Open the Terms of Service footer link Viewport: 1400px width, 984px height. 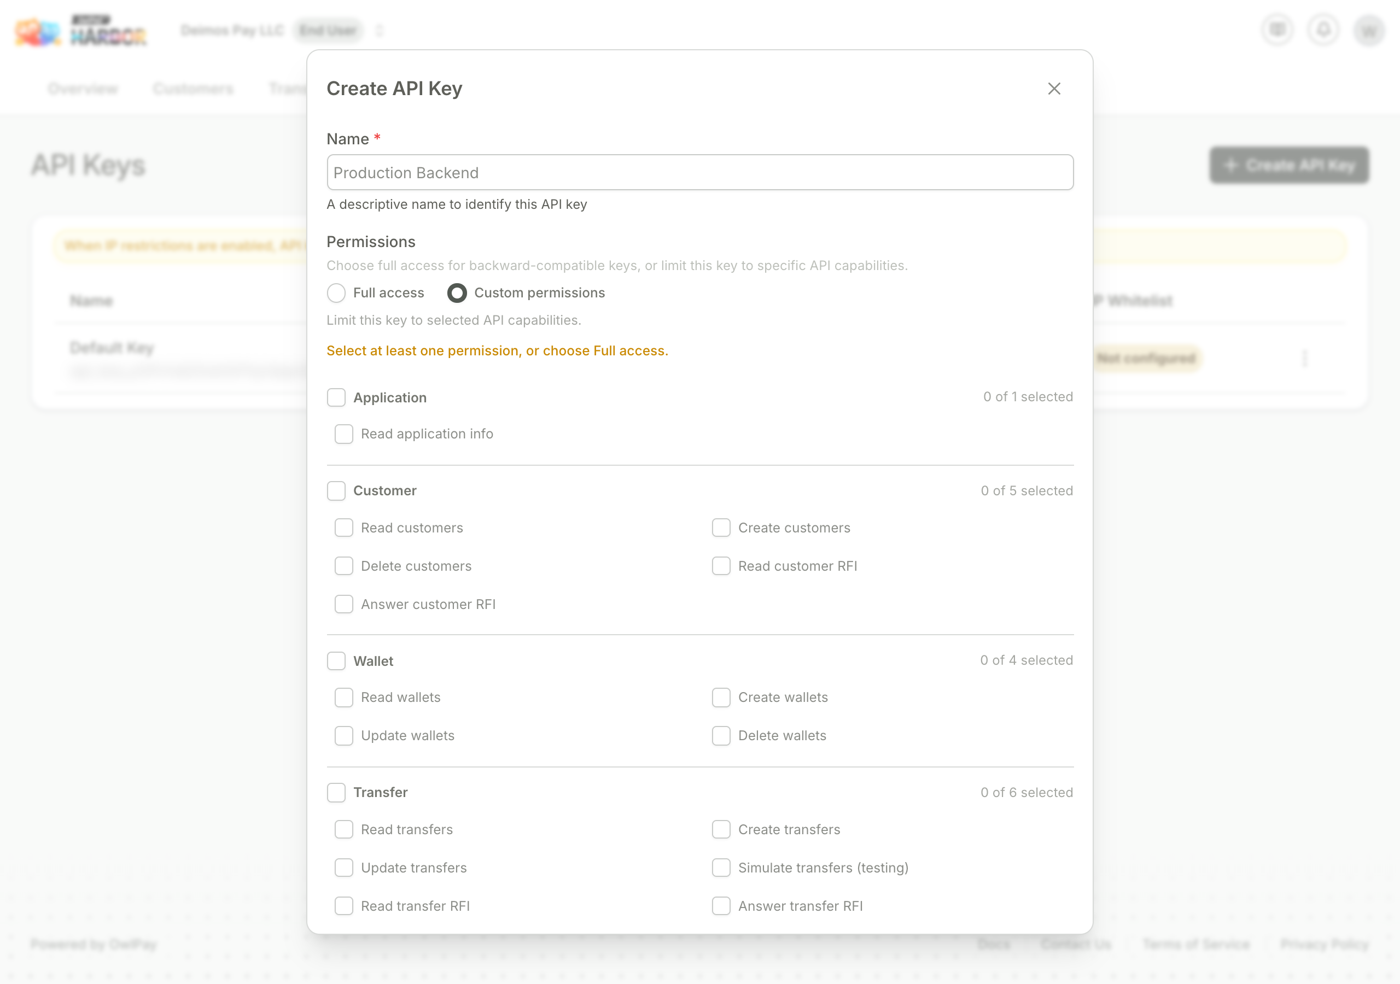tap(1197, 945)
